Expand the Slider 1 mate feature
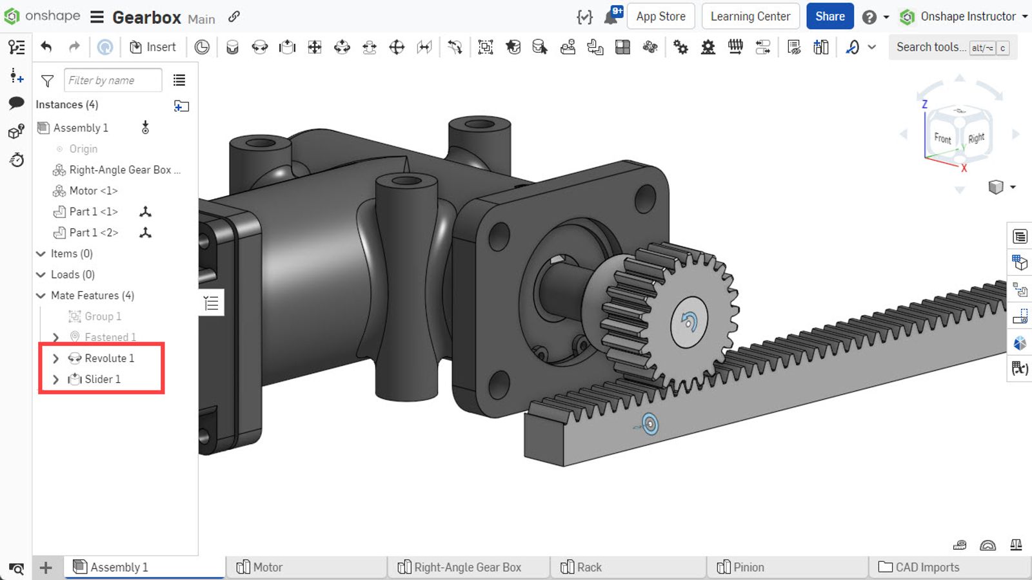Screen dimensions: 1032x580 (56, 380)
